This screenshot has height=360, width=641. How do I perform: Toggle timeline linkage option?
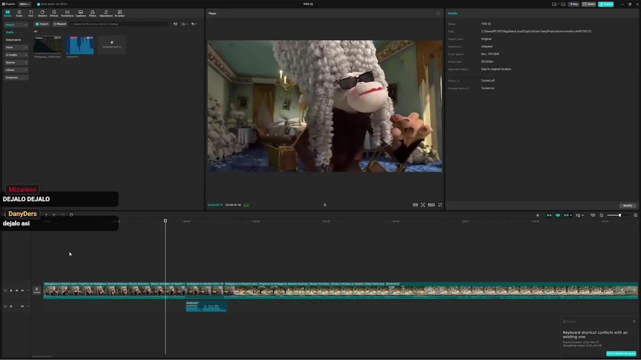(566, 215)
